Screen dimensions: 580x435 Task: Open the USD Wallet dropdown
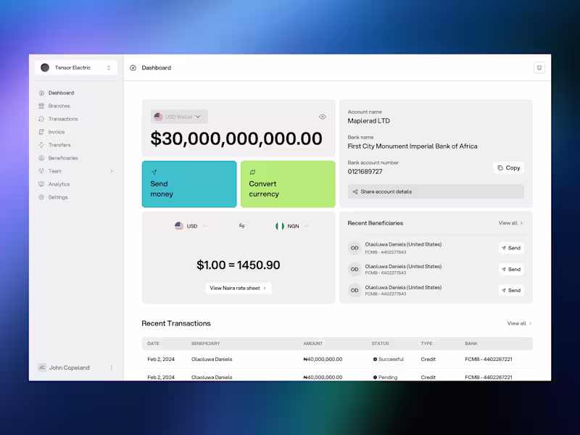[x=179, y=117]
